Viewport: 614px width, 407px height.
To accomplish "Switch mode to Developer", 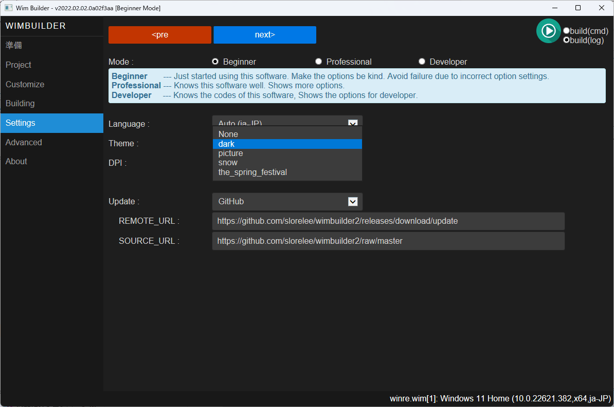I will click(x=422, y=61).
